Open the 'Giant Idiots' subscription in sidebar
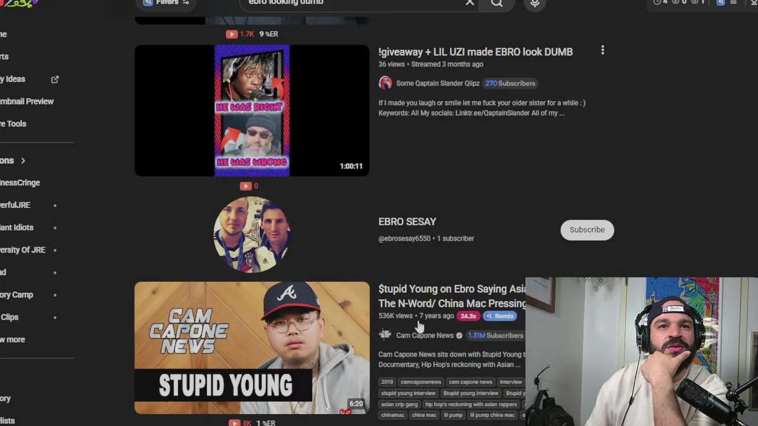The height and width of the screenshot is (426, 758). pyautogui.click(x=17, y=228)
